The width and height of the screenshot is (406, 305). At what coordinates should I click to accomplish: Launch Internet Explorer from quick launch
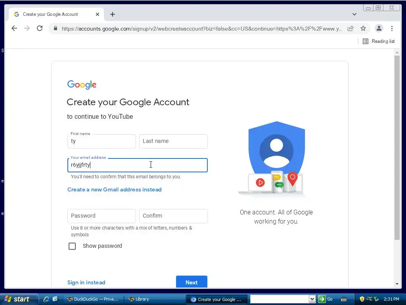[46, 299]
